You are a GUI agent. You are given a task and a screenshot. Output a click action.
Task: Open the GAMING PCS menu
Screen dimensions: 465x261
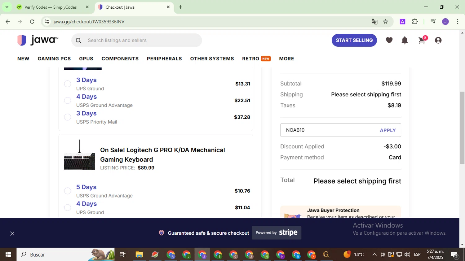click(x=54, y=59)
